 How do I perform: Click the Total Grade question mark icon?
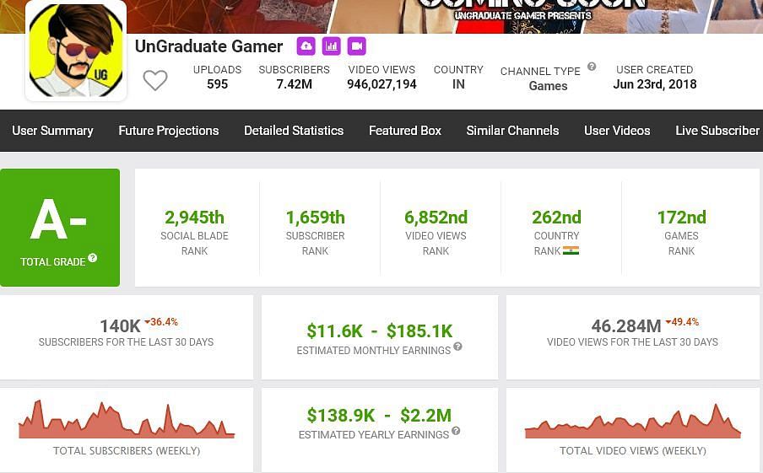(93, 258)
